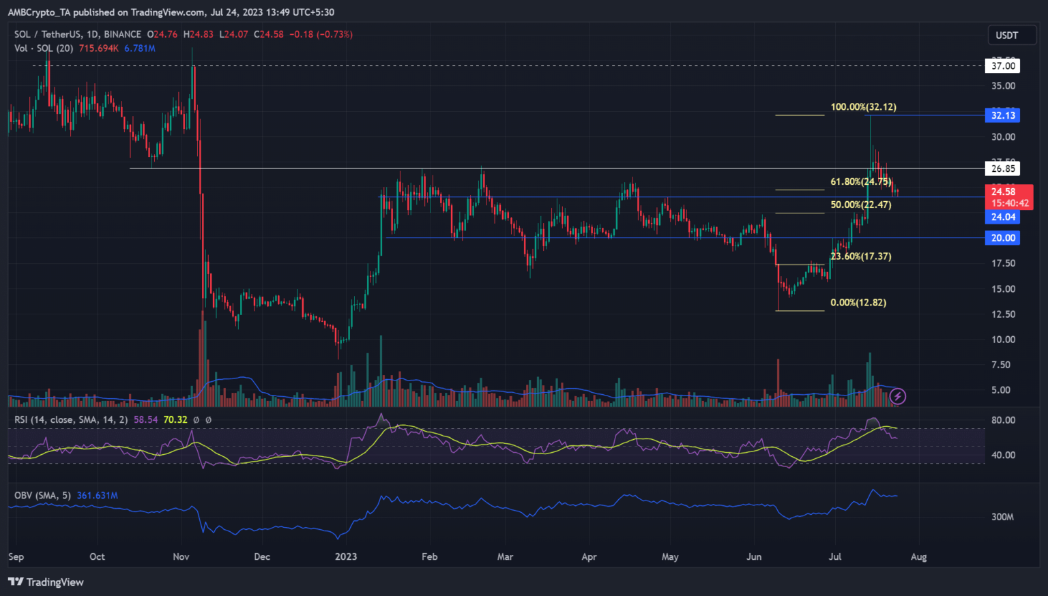
Task: Click the Nov label on time axis
Action: [181, 556]
